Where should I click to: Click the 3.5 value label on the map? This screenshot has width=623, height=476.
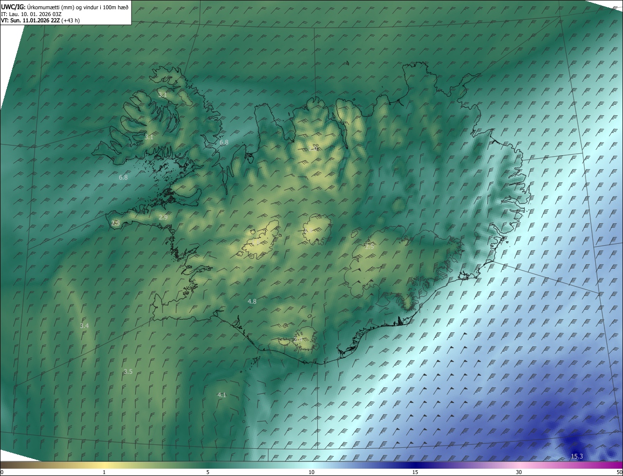(x=128, y=372)
